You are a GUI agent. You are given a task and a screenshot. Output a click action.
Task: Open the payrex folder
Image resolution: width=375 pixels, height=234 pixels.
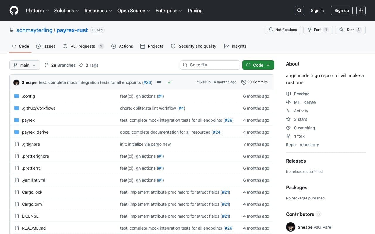point(28,120)
